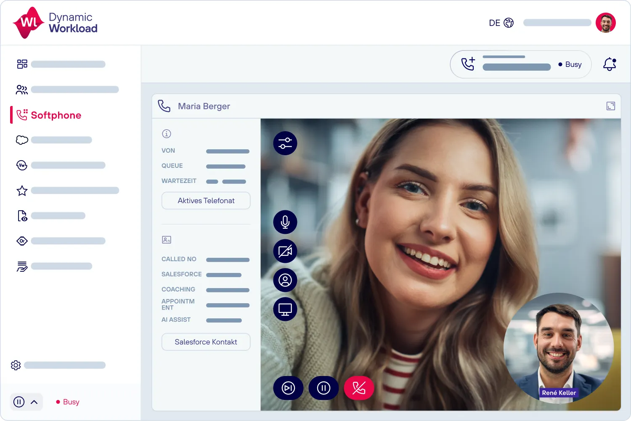Open notifications bell icon
631x421 pixels.
click(610, 64)
